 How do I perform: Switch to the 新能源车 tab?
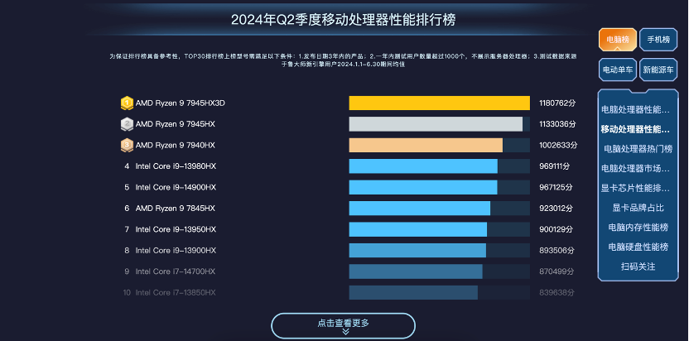click(658, 70)
